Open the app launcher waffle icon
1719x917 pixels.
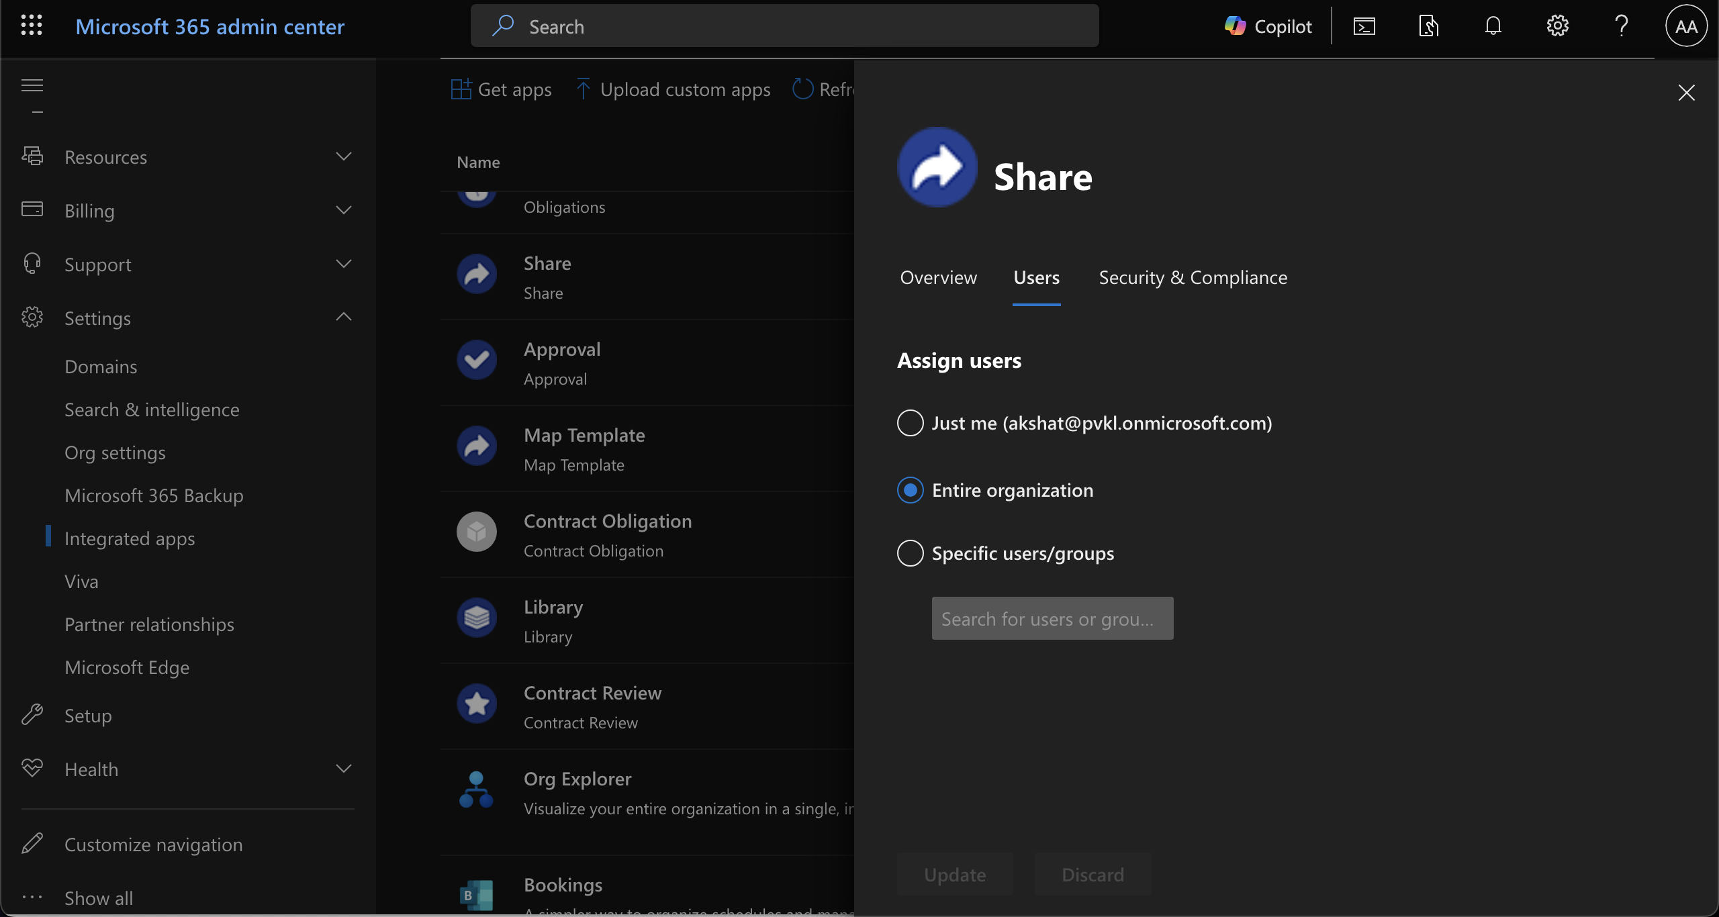[x=32, y=26]
